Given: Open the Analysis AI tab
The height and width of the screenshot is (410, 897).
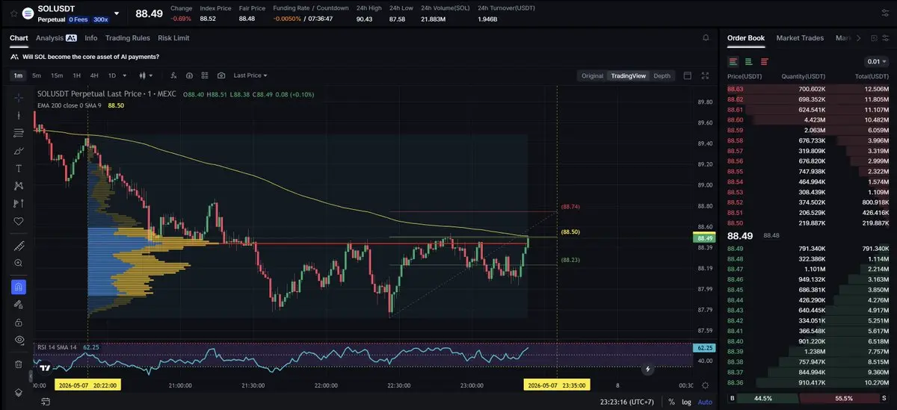Looking at the screenshot, I should point(56,37).
